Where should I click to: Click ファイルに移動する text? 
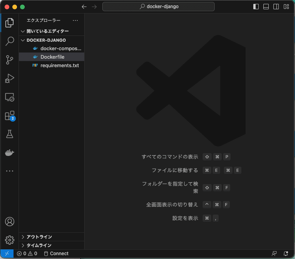[175, 170]
